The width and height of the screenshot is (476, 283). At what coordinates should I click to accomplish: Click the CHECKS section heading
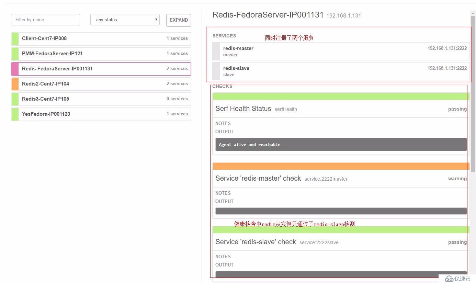[x=222, y=86]
